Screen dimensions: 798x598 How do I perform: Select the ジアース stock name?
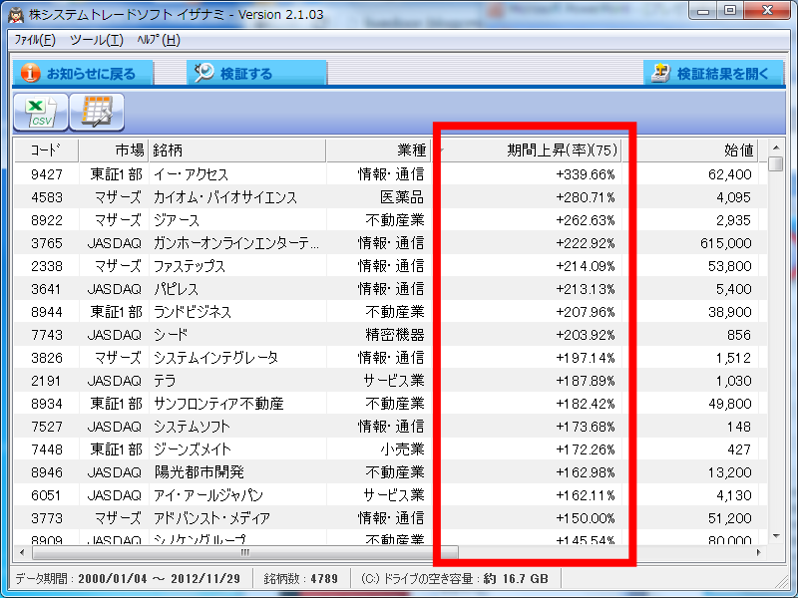point(177,220)
